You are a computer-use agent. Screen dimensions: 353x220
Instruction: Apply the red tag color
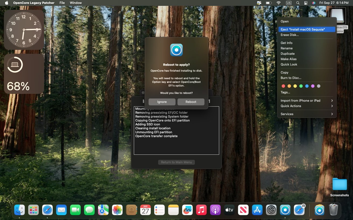click(283, 86)
